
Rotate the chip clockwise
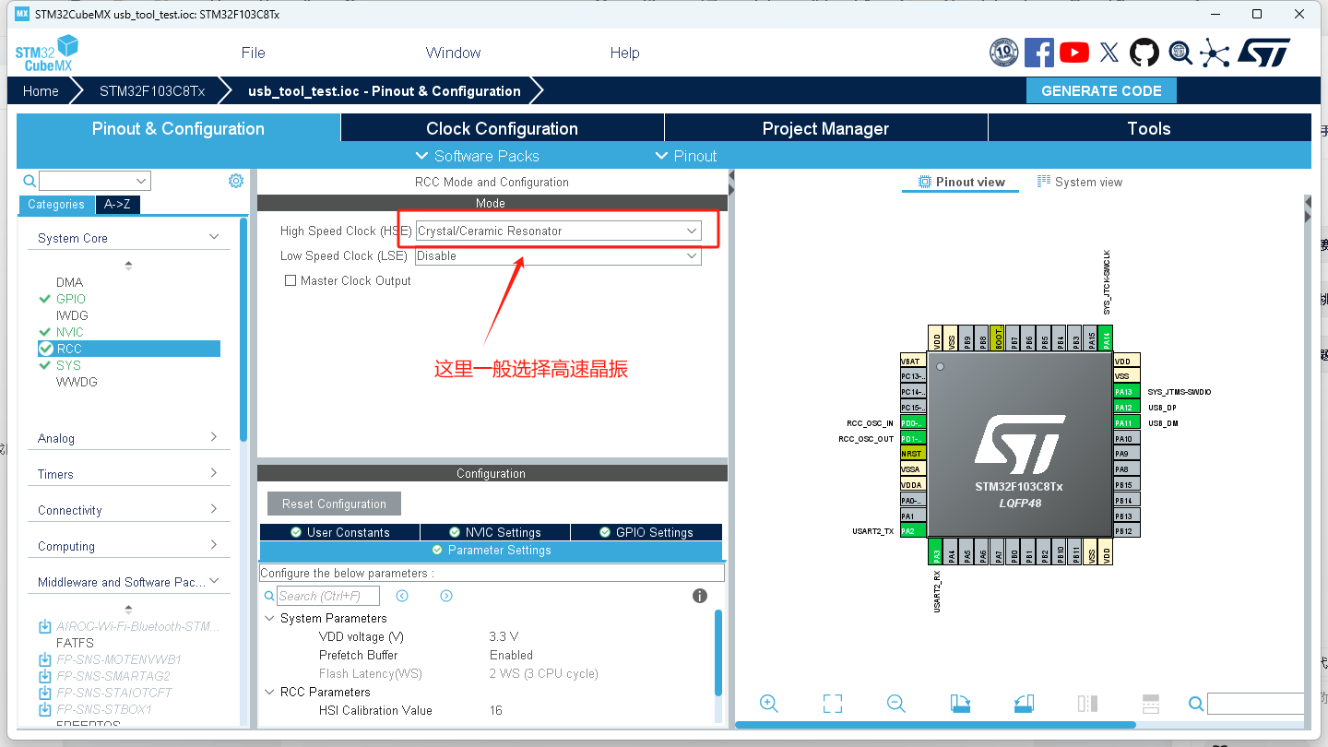[960, 703]
